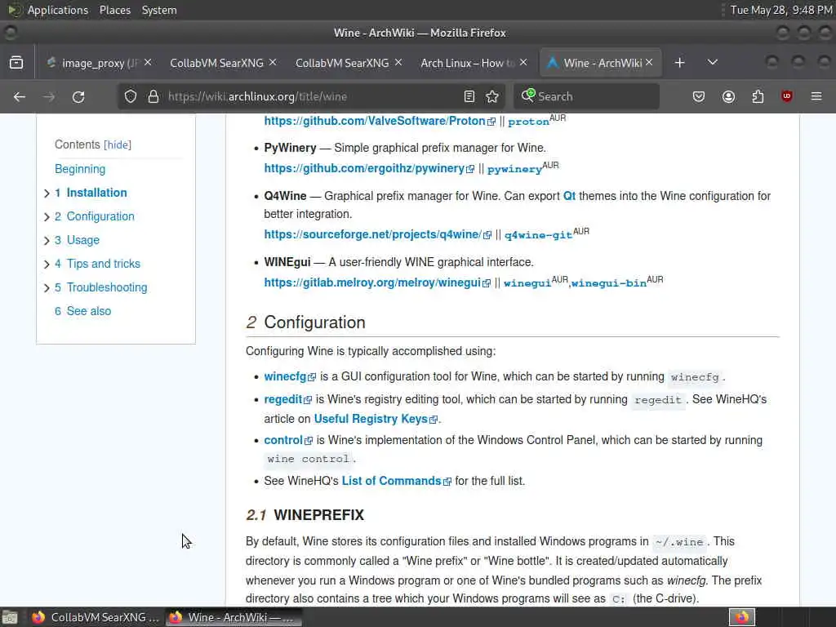
Task: Select the Wine - ArchWiki tab
Action: click(x=601, y=63)
